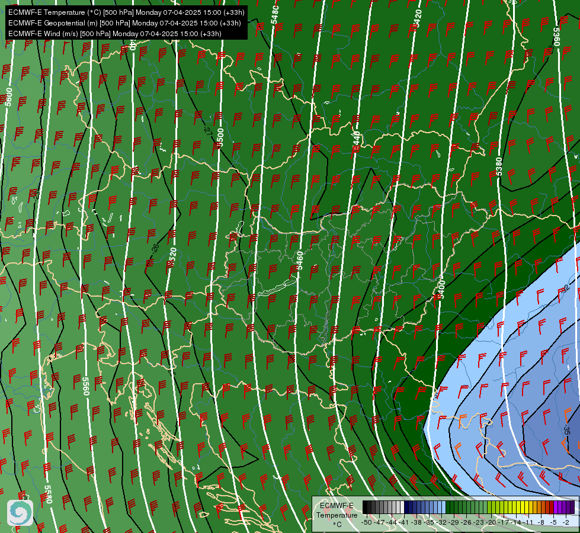
Task: Click the 5400 geopotential contour label
Action: click(x=441, y=290)
